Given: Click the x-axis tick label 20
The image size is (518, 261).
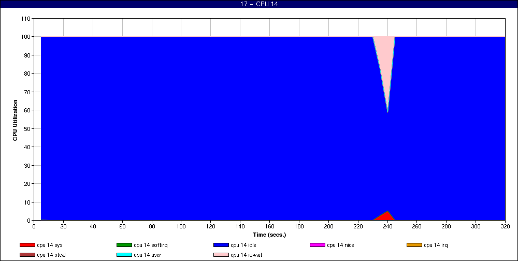Looking at the screenshot, I should [63, 226].
